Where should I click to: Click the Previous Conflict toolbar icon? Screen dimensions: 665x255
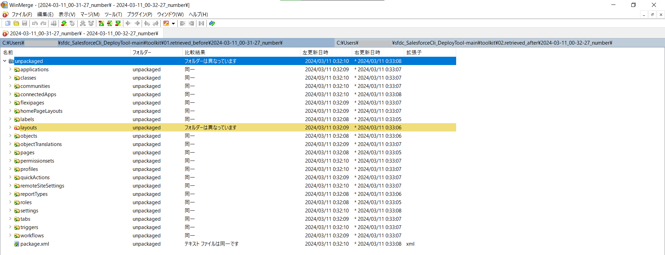(91, 23)
